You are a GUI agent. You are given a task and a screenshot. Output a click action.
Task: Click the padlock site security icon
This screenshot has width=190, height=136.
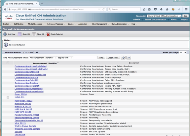10,9
